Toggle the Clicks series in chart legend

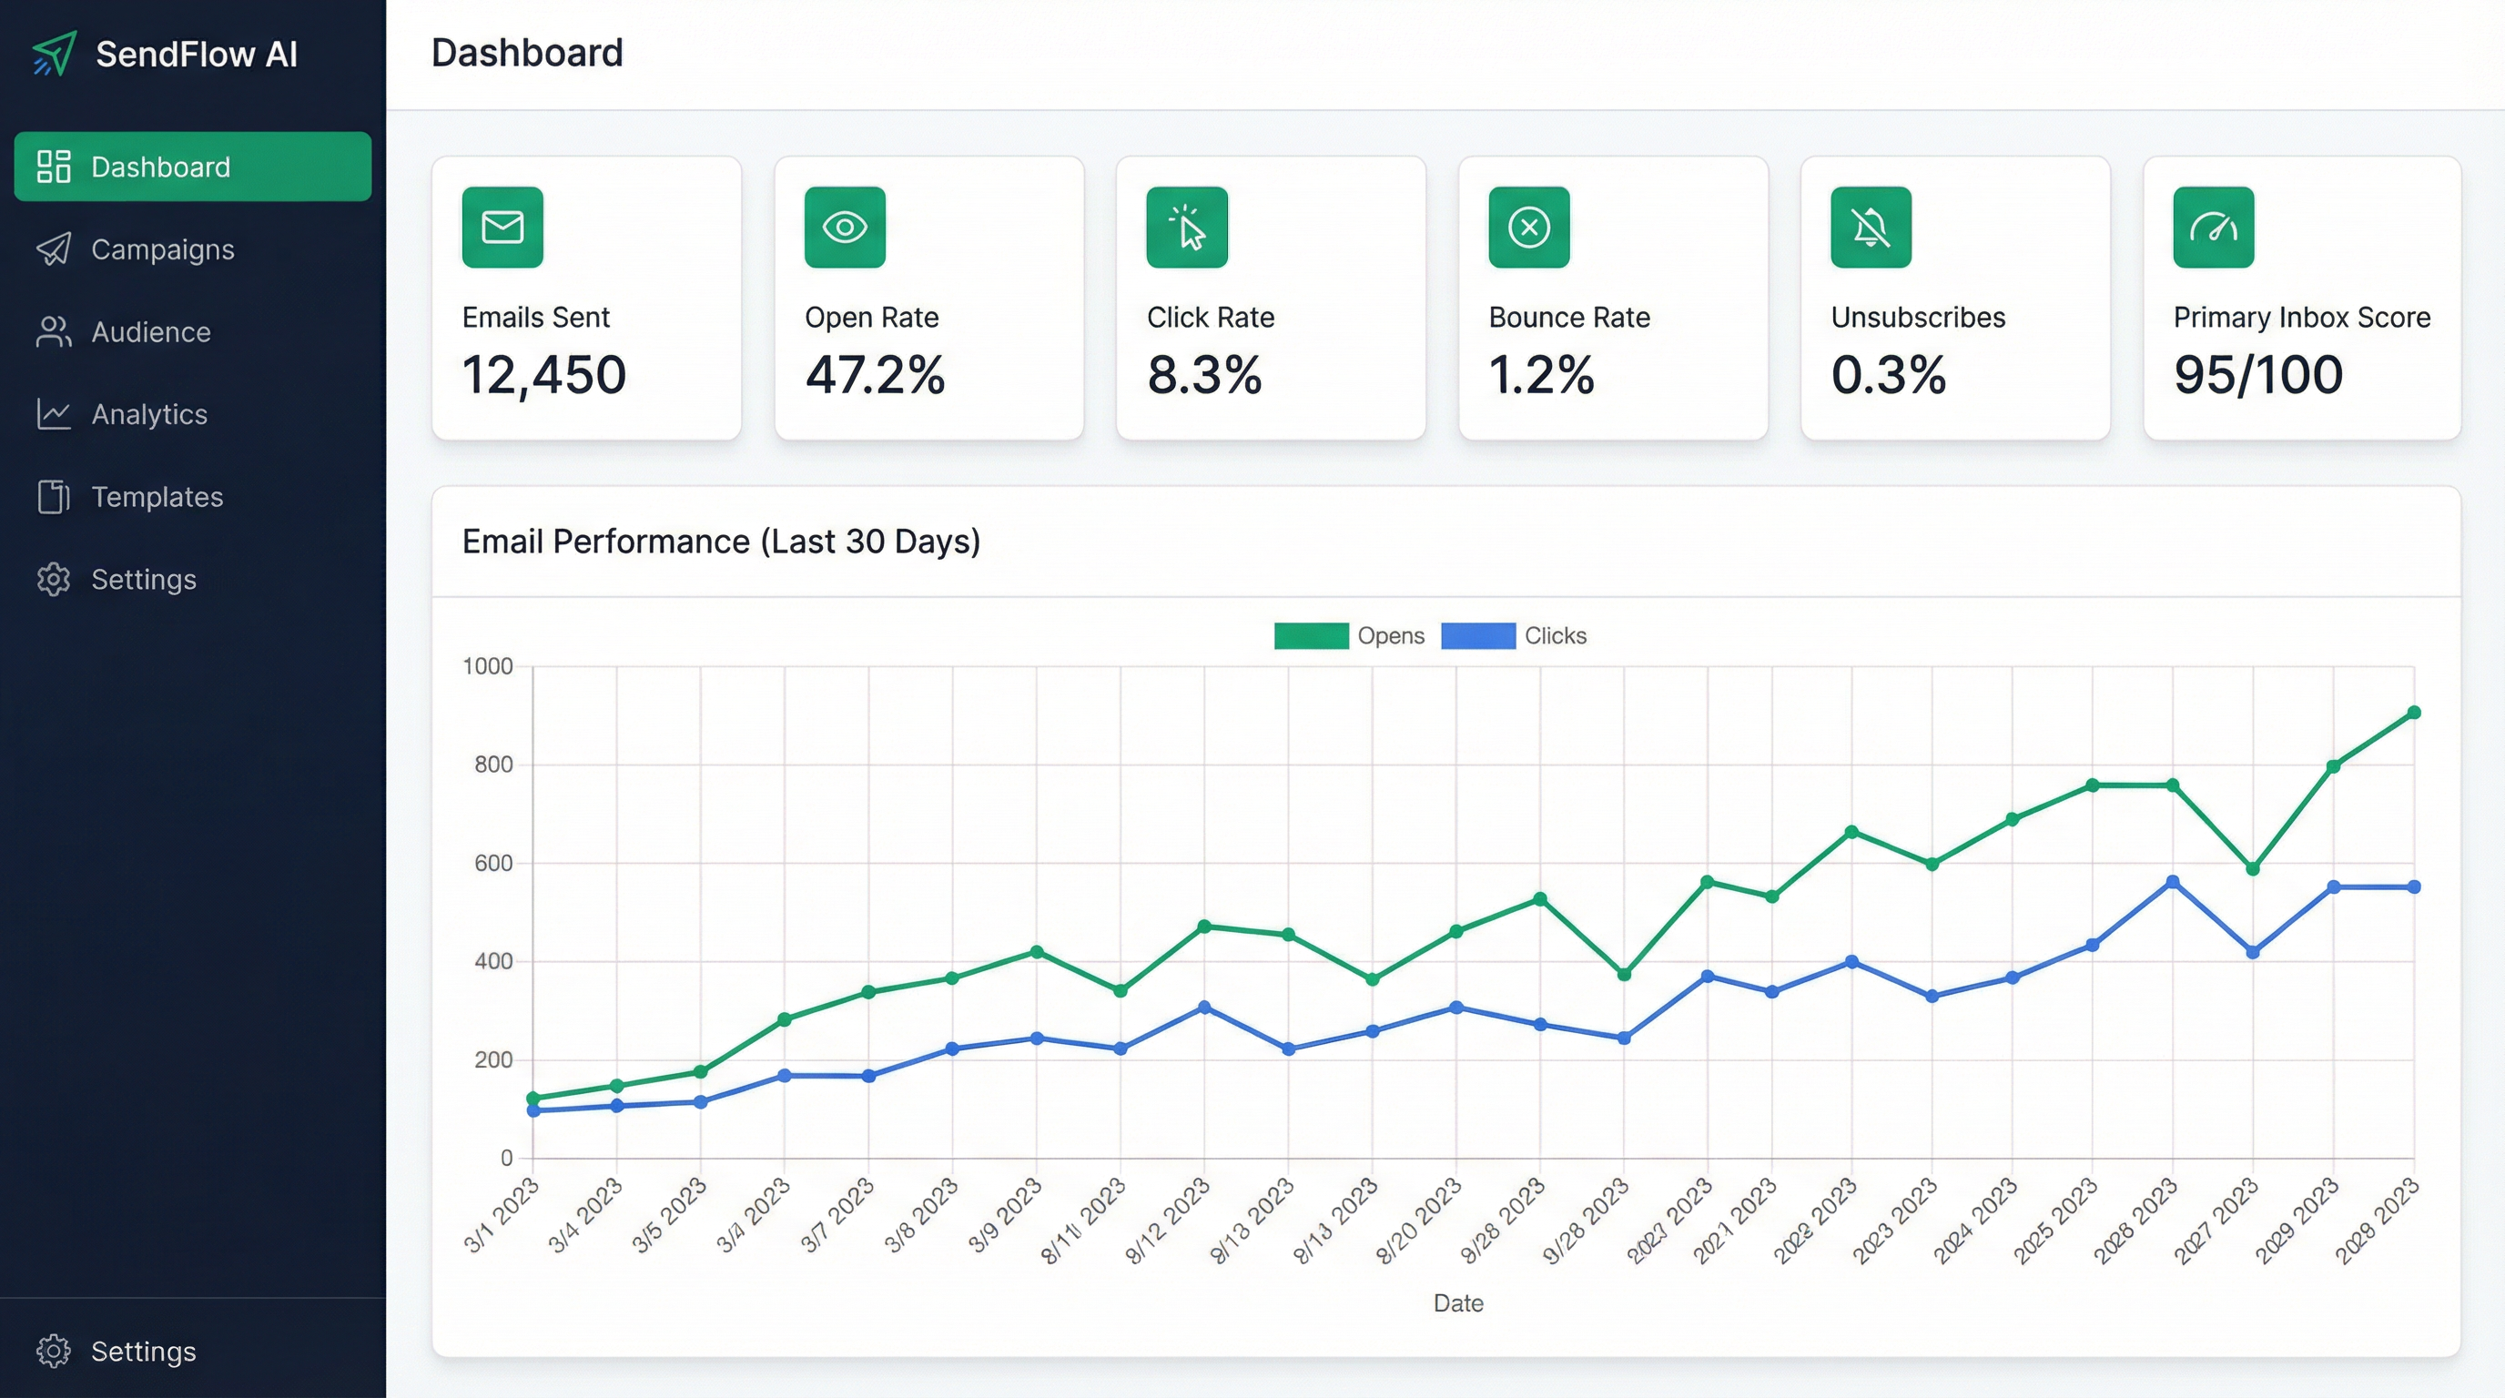tap(1554, 636)
